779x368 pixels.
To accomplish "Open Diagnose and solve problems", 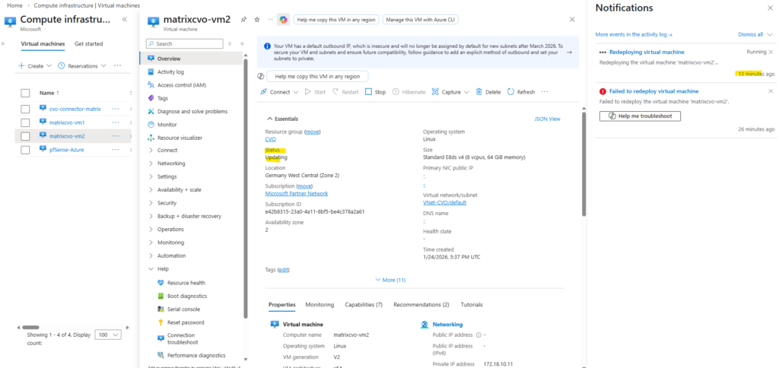I will [192, 111].
